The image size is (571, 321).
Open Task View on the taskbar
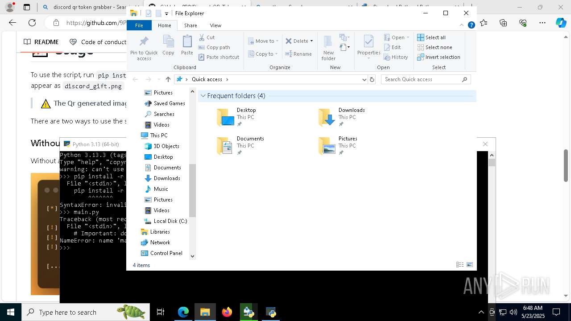click(161, 312)
